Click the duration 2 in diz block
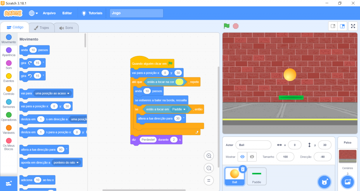 (x=174, y=140)
